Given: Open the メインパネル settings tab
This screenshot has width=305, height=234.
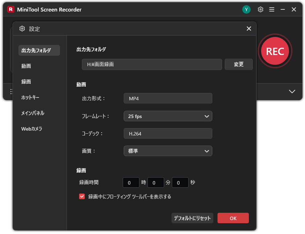Looking at the screenshot, I should point(33,113).
